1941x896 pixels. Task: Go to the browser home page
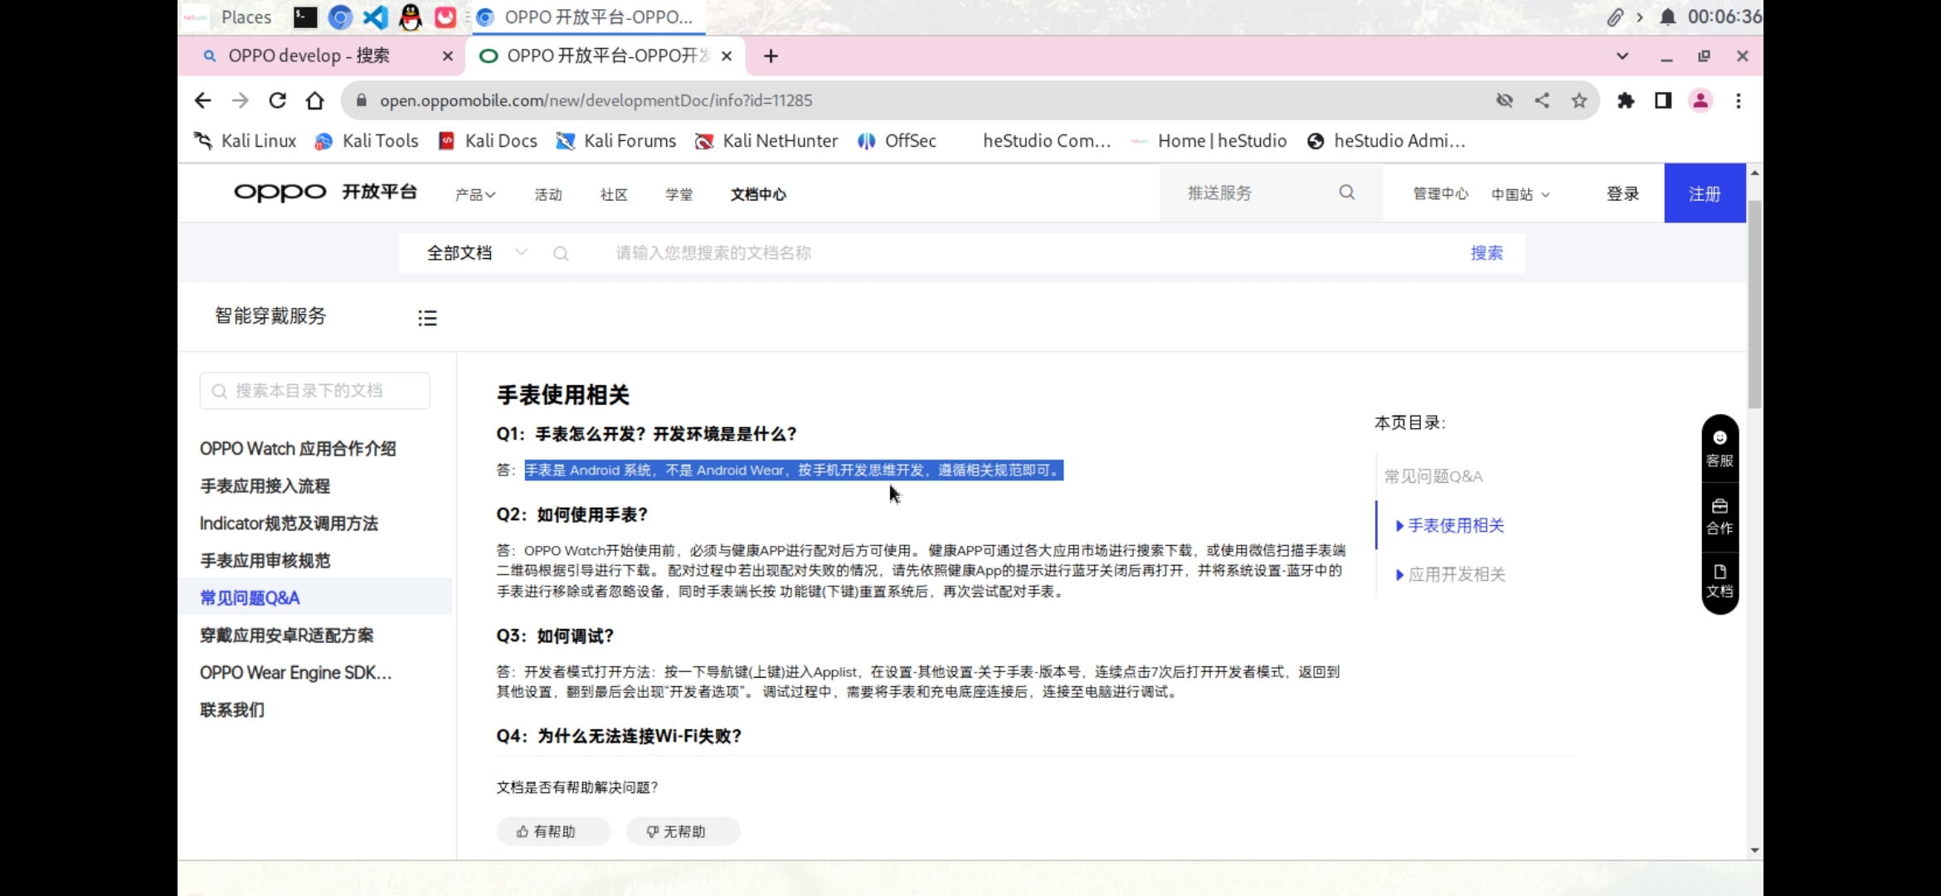(x=314, y=100)
